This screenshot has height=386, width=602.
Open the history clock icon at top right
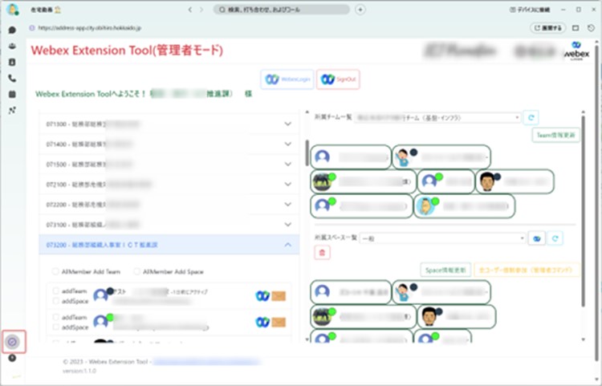pyautogui.click(x=592, y=28)
